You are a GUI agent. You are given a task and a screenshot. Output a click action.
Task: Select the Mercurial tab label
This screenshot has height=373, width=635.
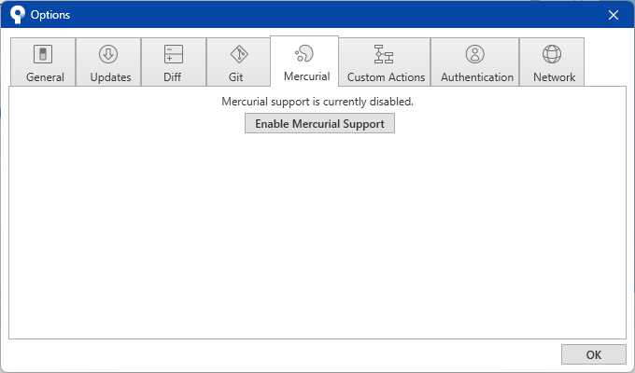306,76
